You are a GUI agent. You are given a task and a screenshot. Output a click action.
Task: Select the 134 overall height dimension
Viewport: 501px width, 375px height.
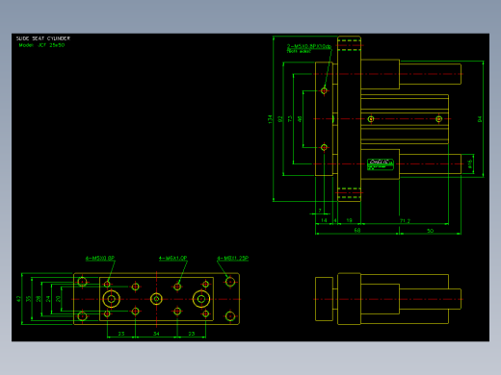pyautogui.click(x=270, y=119)
